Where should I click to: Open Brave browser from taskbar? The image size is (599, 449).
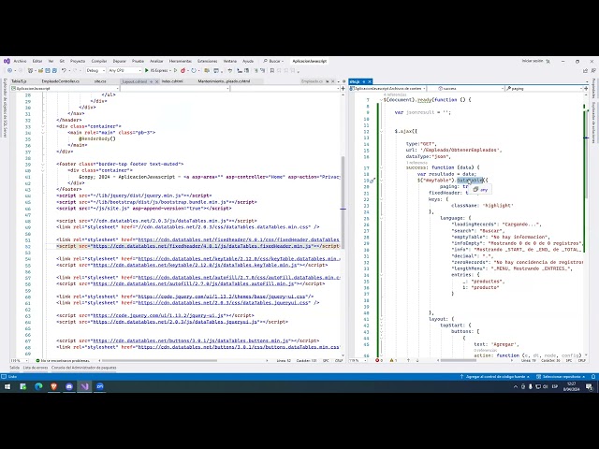[x=54, y=386]
